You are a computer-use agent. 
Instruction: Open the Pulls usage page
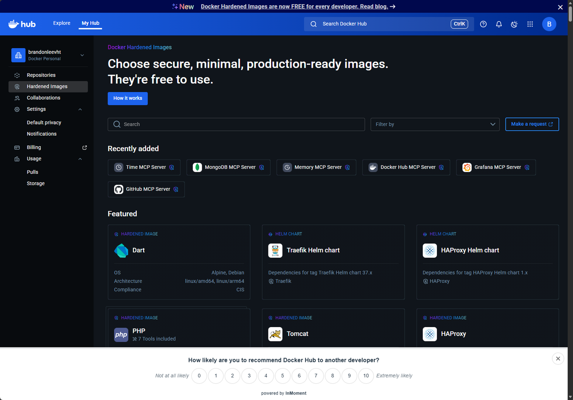pyautogui.click(x=32, y=172)
